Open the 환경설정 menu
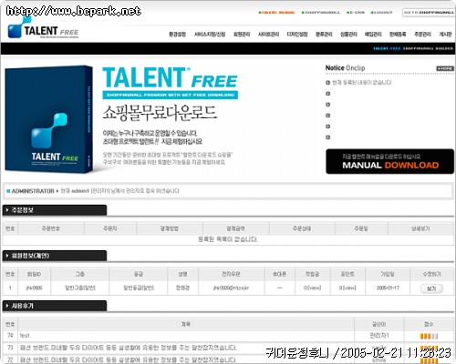456x364 pixels. (178, 35)
